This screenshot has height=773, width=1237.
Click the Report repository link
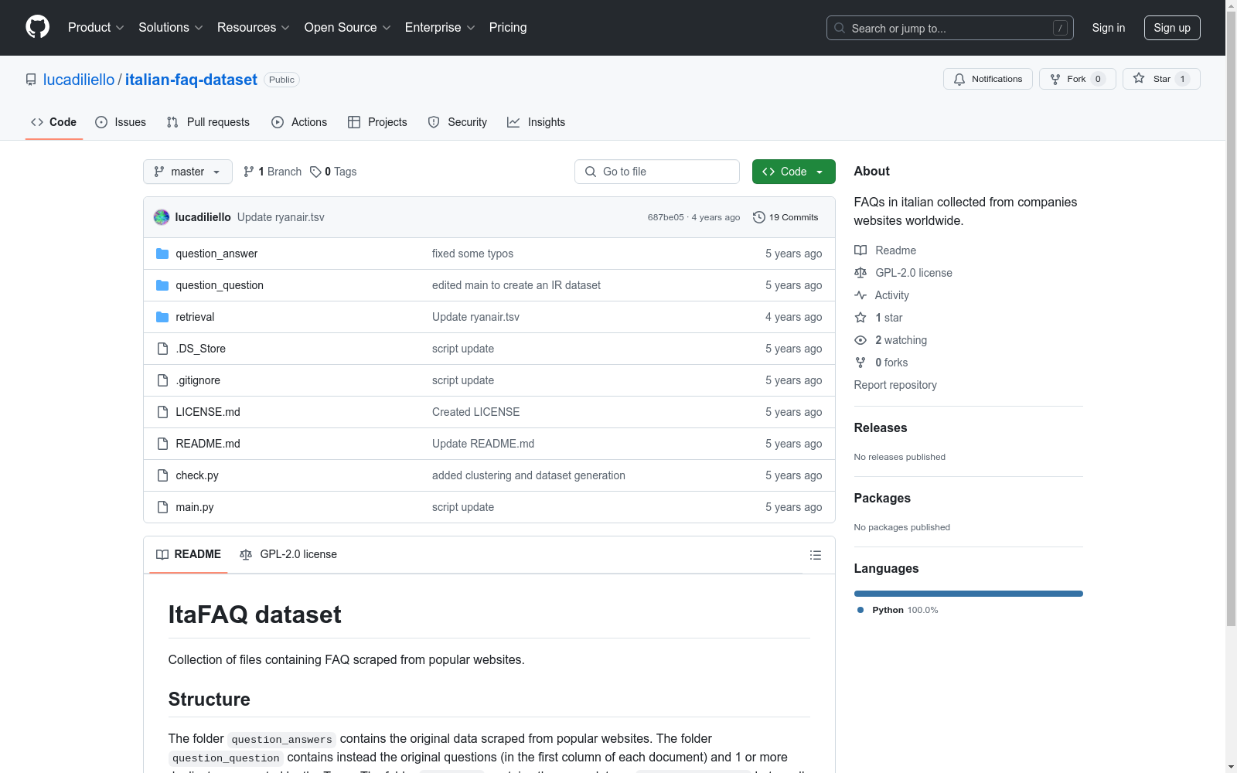895,385
